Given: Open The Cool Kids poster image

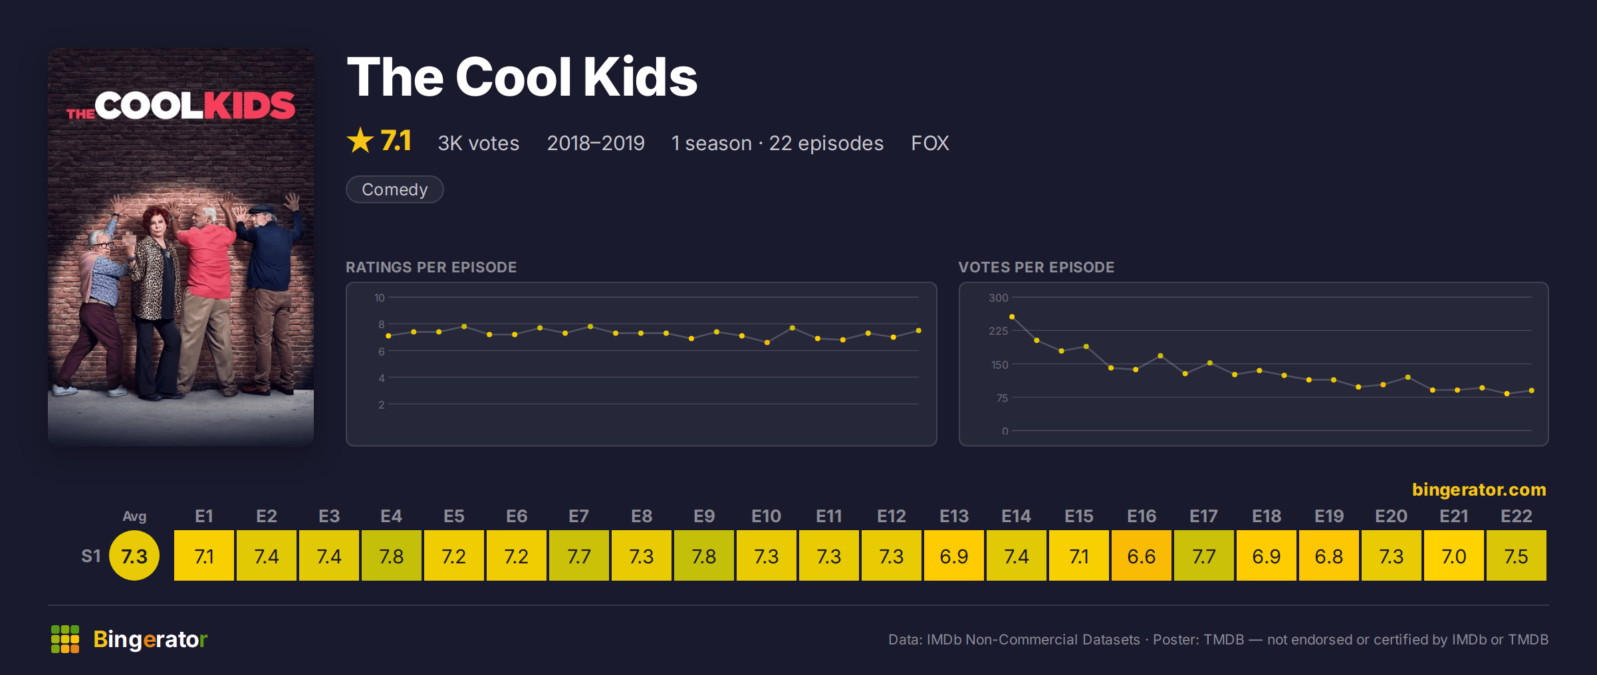Looking at the screenshot, I should pyautogui.click(x=181, y=246).
